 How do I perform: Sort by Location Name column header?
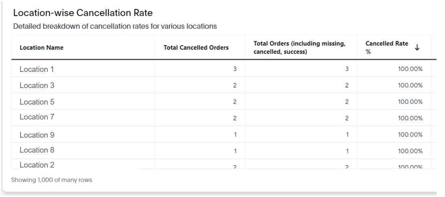point(42,48)
